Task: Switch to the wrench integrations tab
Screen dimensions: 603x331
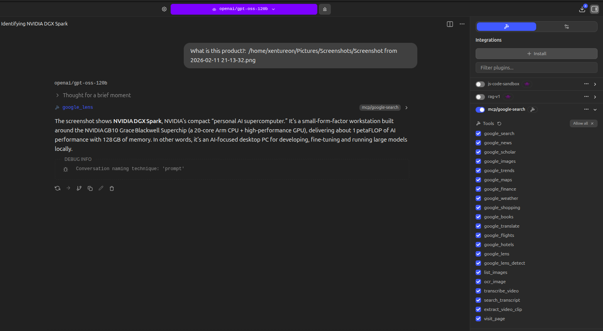Action: coord(506,27)
